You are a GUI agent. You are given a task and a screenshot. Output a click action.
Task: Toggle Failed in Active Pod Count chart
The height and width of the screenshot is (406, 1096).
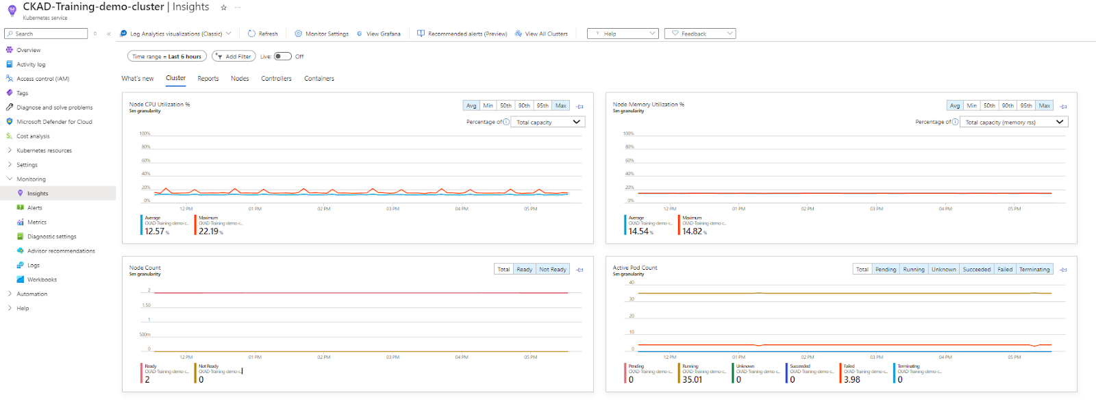click(1005, 269)
